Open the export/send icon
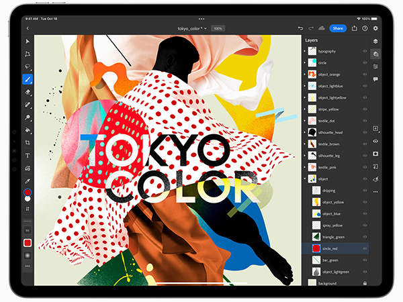 (355, 28)
